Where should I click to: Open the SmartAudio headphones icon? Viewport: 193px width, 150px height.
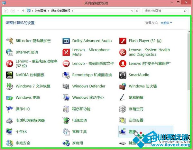point(123,75)
